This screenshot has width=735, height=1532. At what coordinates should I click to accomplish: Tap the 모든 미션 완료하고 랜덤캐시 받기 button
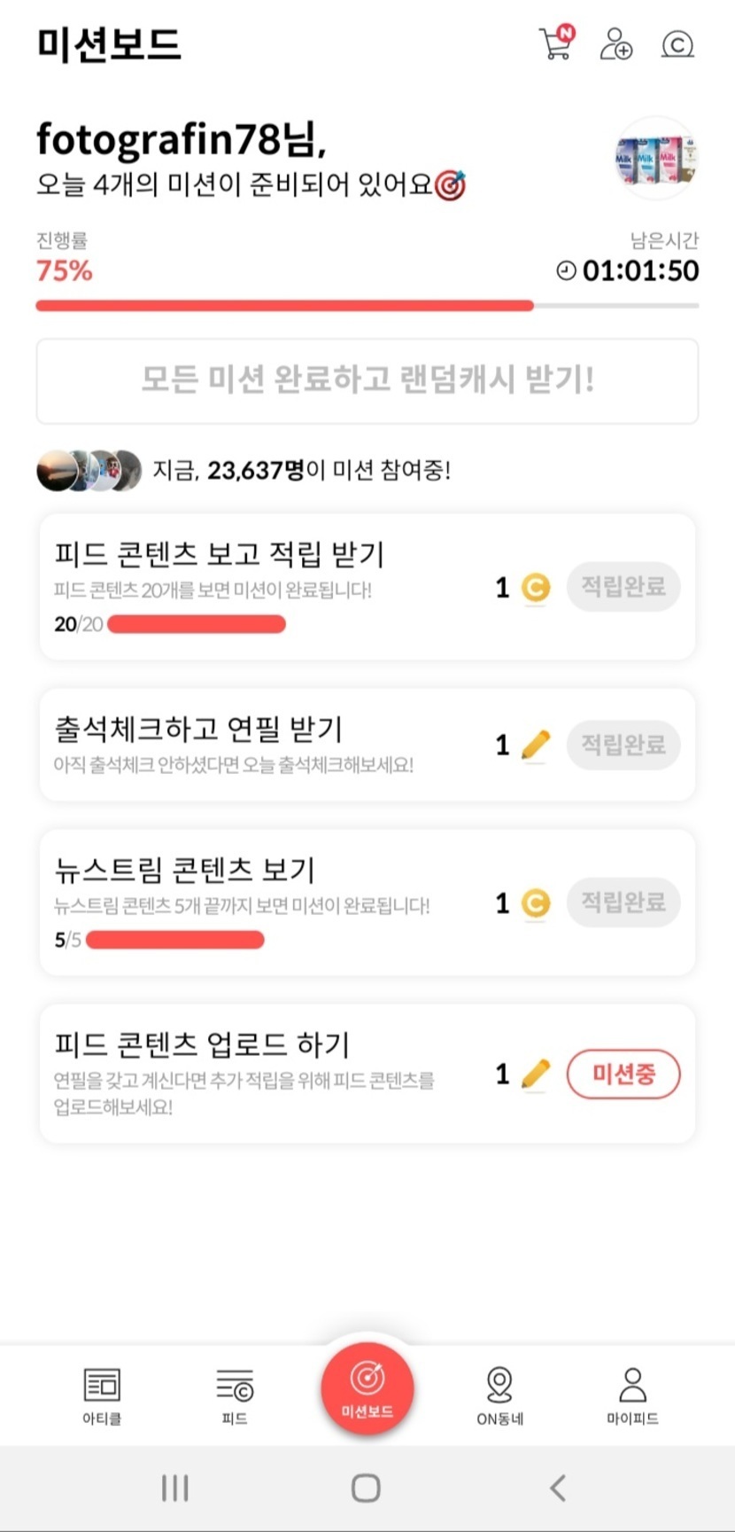point(367,380)
